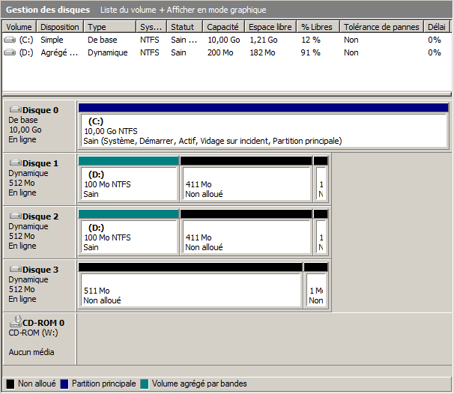Select the Disque 0 disk icon
Screen dimensions: 454x394
pos(15,110)
